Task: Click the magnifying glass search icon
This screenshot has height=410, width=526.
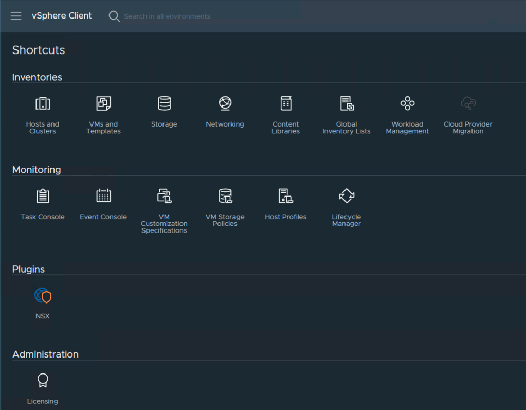Action: click(114, 16)
